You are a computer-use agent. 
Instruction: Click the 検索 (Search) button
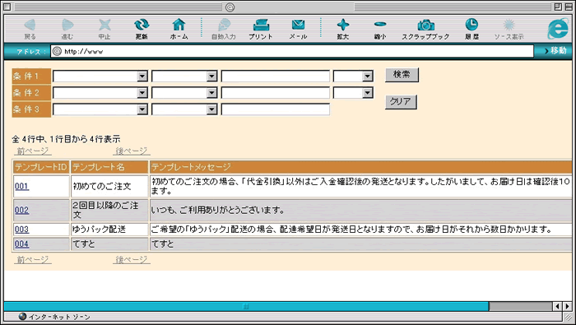pyautogui.click(x=402, y=75)
